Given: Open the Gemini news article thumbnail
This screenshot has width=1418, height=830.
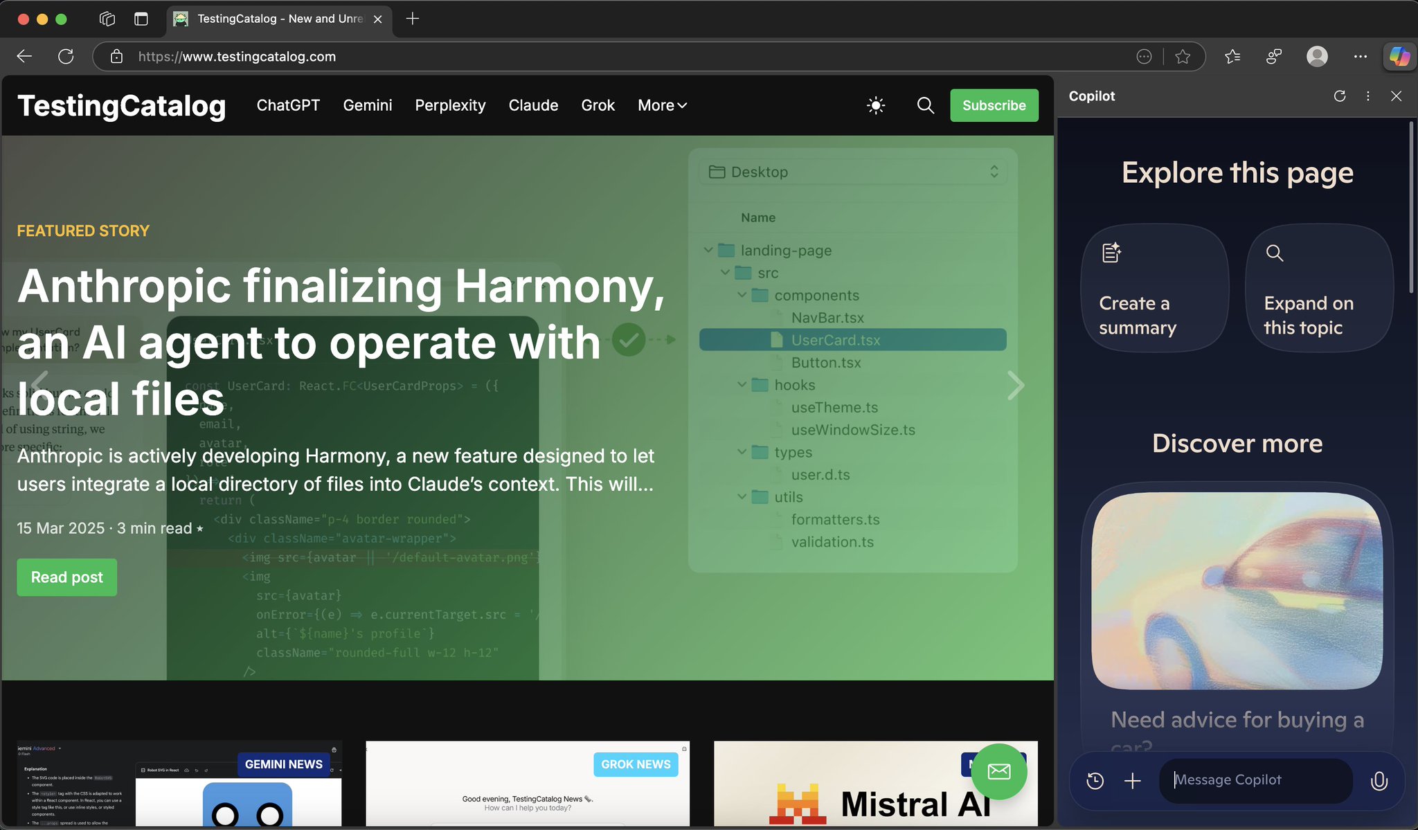Looking at the screenshot, I should point(179,784).
